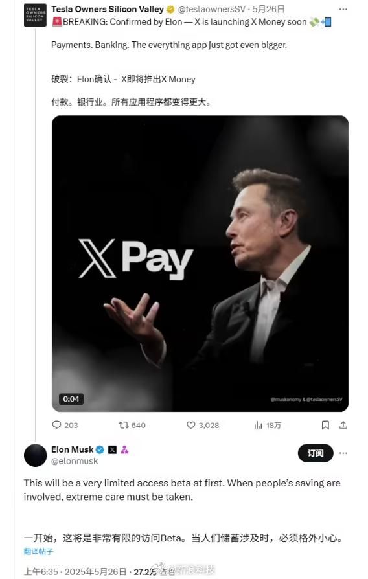Open more options next to the 订阅 button
The width and height of the screenshot is (368, 579).
click(343, 453)
